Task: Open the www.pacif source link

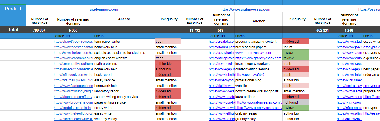Action: tap(349, 47)
